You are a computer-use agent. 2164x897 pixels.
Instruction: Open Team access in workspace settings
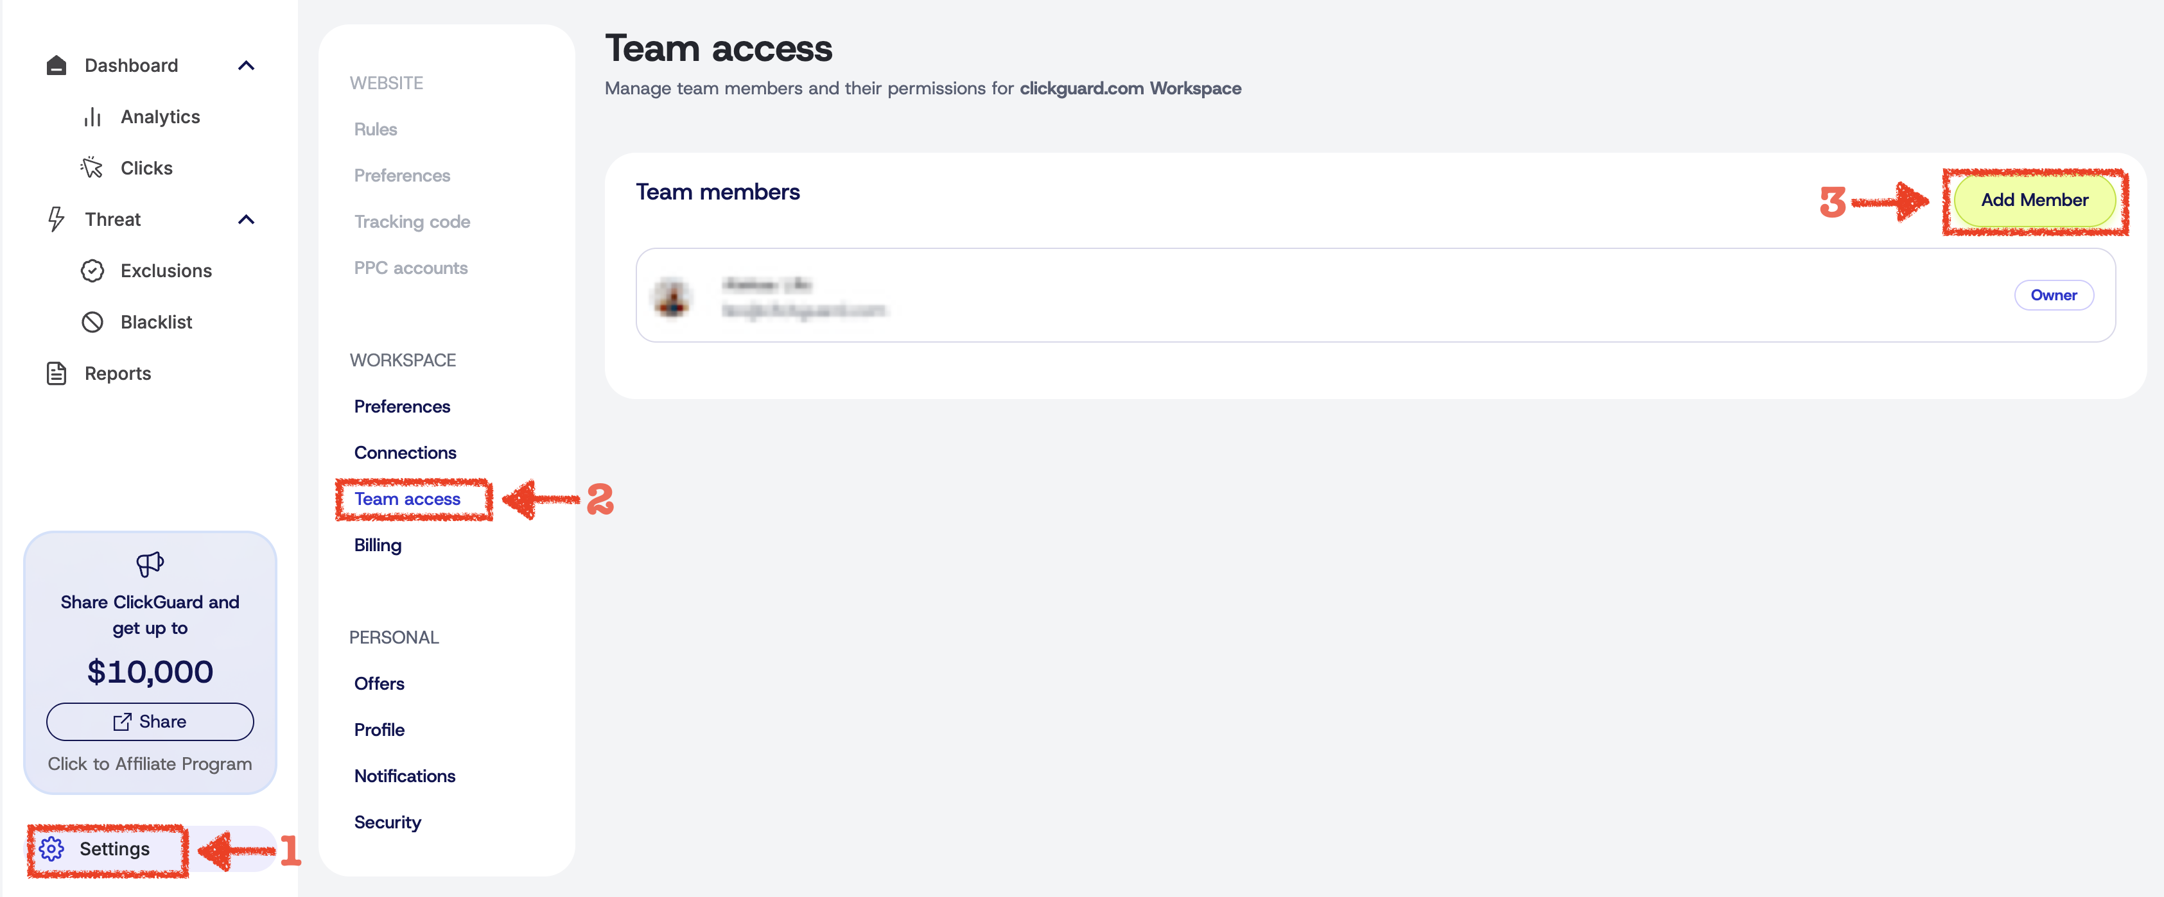[x=407, y=499]
